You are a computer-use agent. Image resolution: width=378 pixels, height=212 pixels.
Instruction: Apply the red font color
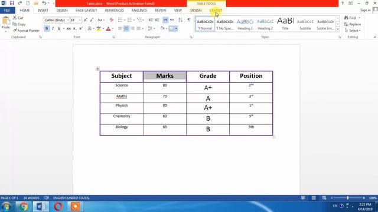pos(108,29)
